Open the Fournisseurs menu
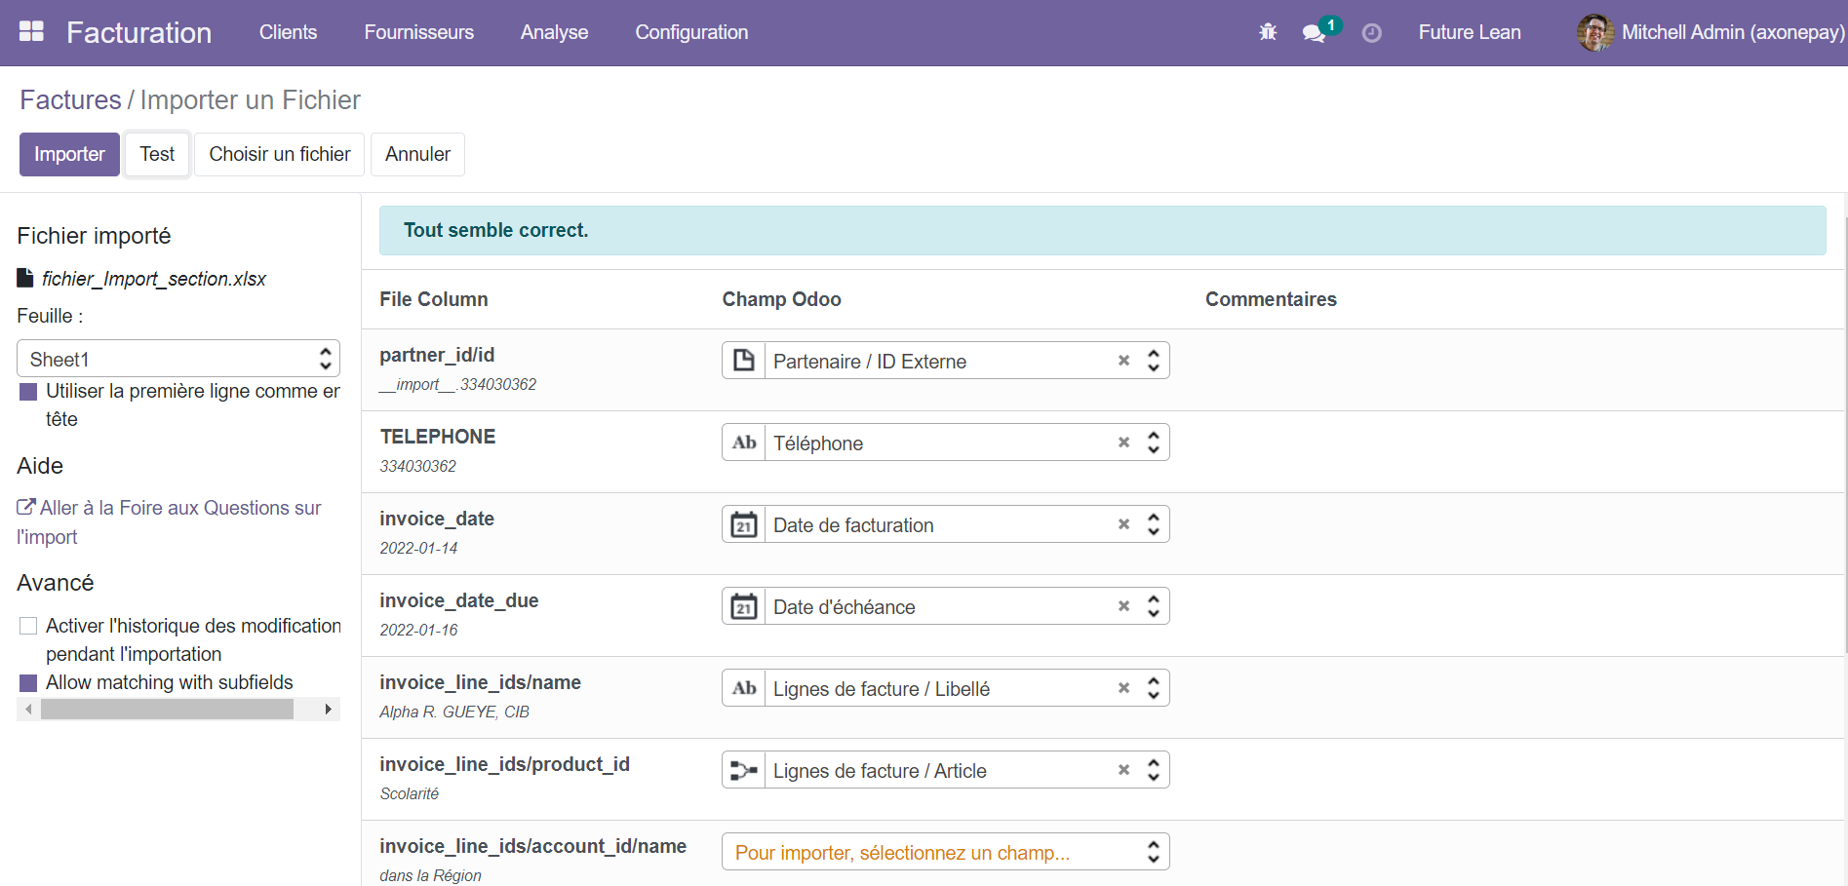Image resolution: width=1848 pixels, height=886 pixels. (x=418, y=32)
